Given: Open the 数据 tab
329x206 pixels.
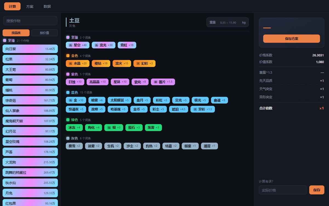Looking at the screenshot, I should pos(47,6).
